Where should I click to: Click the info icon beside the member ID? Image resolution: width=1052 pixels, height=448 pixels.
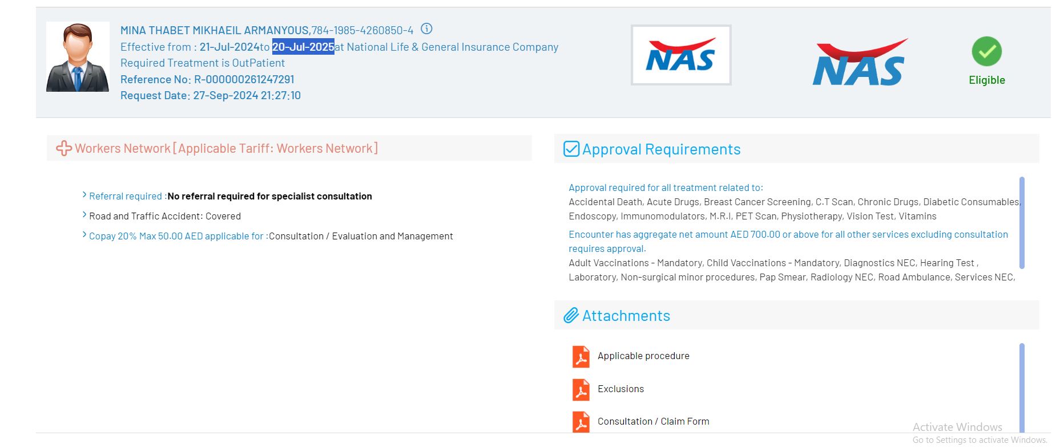click(426, 28)
